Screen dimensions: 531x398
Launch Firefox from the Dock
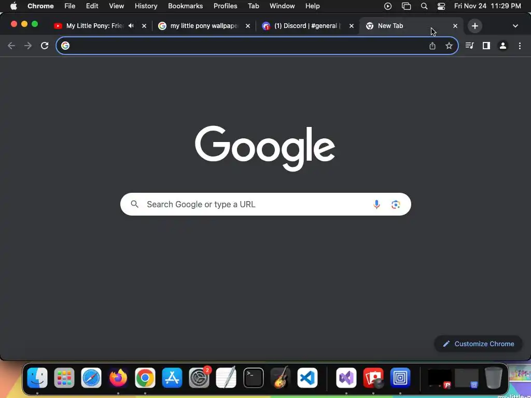click(x=118, y=378)
